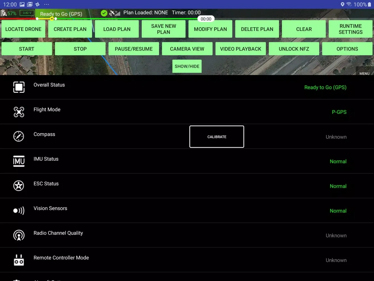The width and height of the screenshot is (374, 281).
Task: Tap the 00:00 timeline time bubble
Action: tap(206, 19)
